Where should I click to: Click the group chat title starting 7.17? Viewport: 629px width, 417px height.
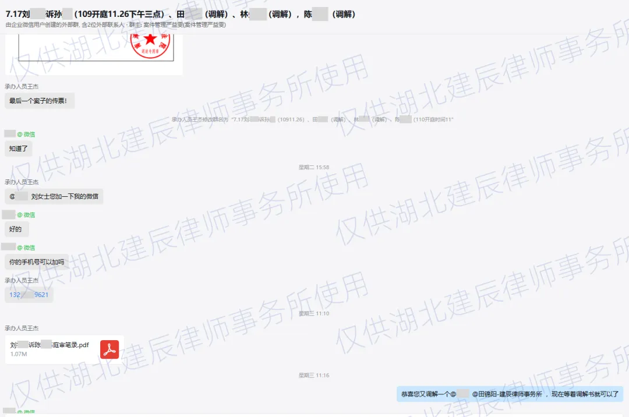point(180,14)
